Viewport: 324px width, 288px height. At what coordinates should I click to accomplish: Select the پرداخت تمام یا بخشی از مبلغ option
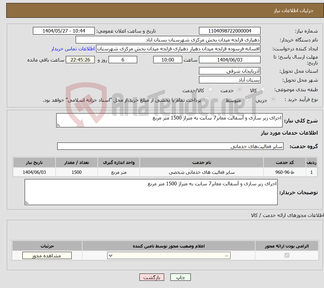(207, 99)
